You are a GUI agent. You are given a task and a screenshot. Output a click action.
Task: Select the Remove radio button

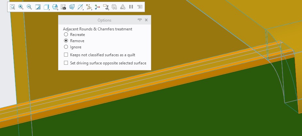[66, 41]
